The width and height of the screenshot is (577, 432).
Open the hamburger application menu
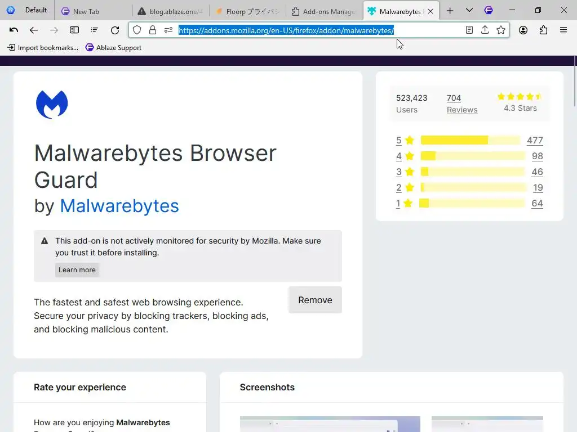pos(563,30)
